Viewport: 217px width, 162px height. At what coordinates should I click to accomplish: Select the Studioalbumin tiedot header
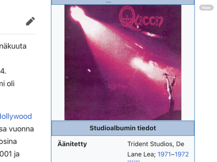coord(123,128)
